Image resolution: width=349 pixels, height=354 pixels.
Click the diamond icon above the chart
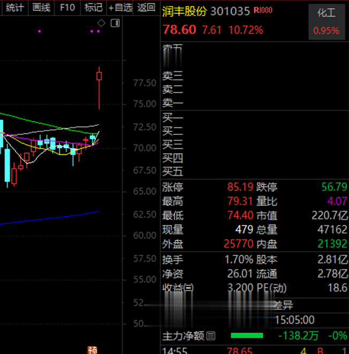101,23
